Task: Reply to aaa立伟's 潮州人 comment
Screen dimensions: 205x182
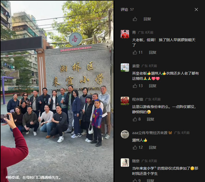Action: click(153, 147)
